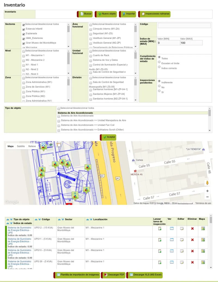Click the Aceptar button
The image size is (218, 282).
(108, 137)
